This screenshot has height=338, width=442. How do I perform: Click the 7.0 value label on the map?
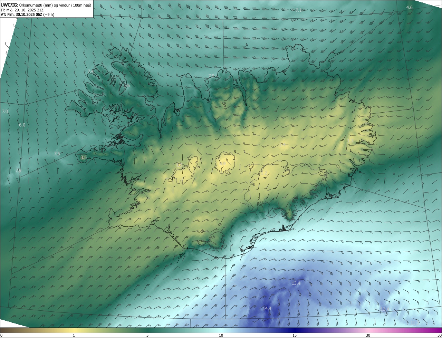4,111
